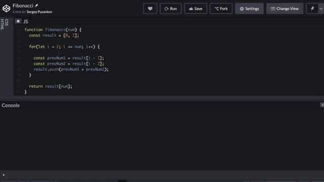
Task: Collapse the for loop fold arrow on line 4
Action: point(22,47)
